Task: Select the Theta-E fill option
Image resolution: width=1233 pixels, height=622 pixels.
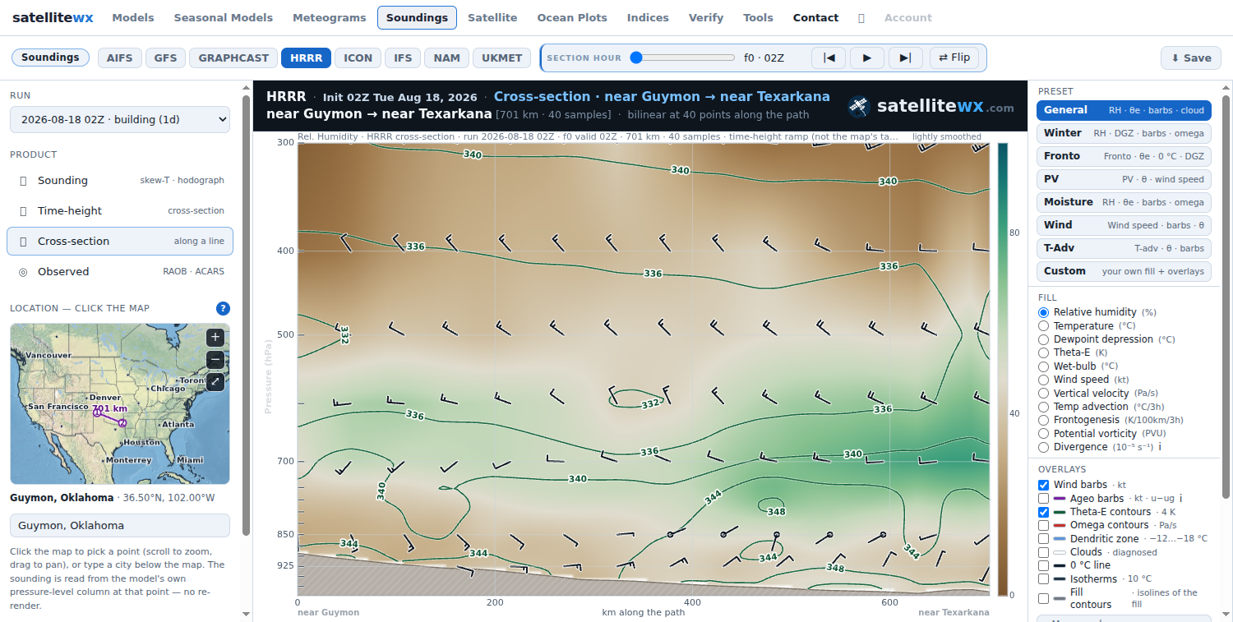Action: click(1044, 352)
